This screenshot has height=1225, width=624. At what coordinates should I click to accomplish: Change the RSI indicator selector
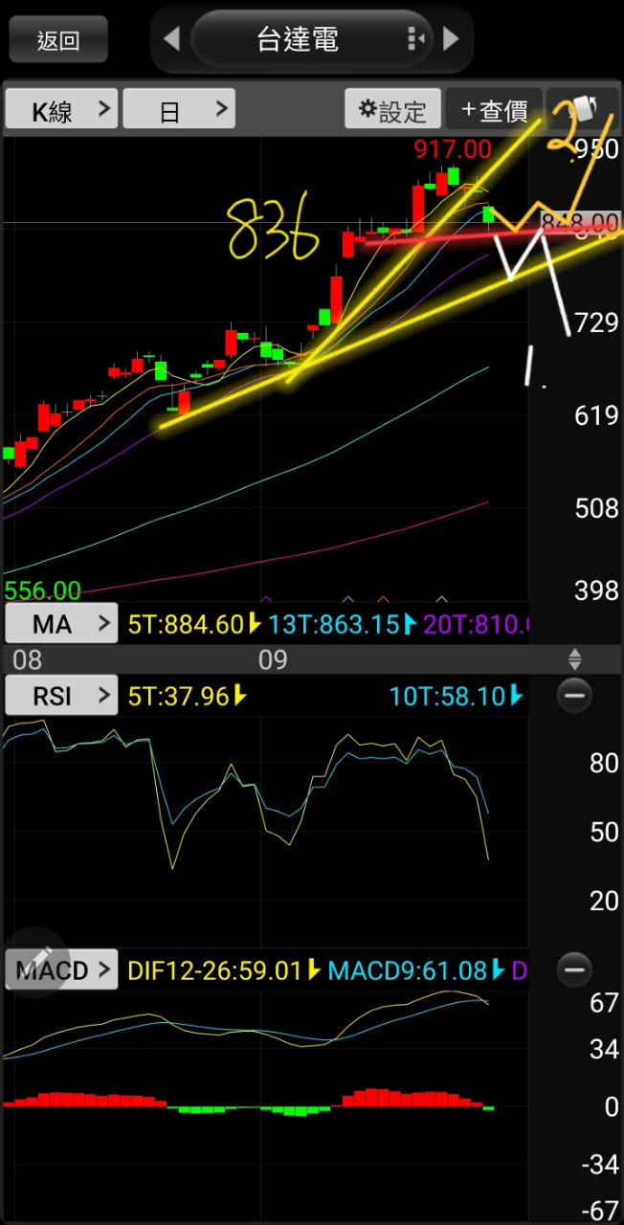click(61, 696)
